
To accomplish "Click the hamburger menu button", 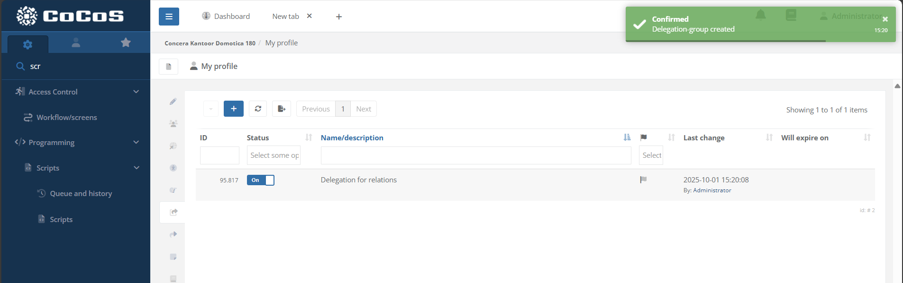I will [169, 17].
